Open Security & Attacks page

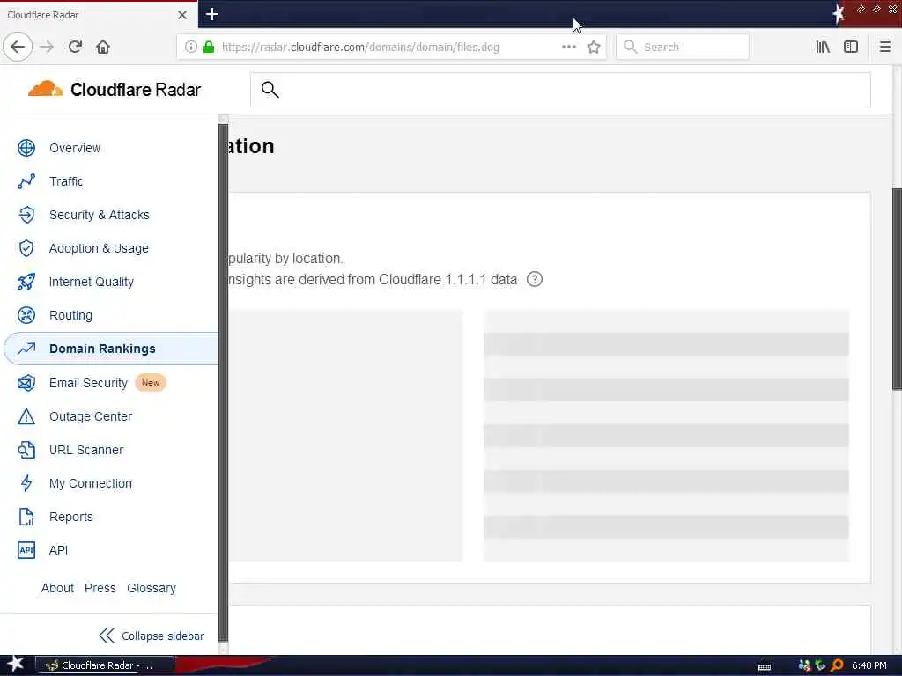pyautogui.click(x=99, y=215)
